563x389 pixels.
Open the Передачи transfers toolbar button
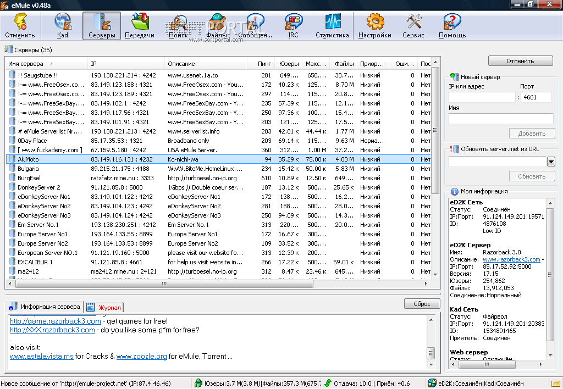pyautogui.click(x=140, y=26)
